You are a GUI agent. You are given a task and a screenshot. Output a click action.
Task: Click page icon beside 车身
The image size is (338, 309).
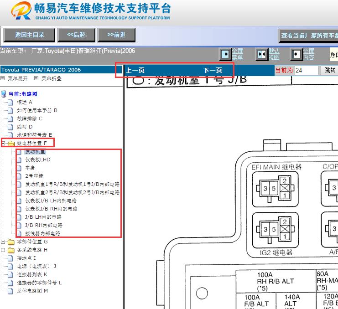click(19, 168)
